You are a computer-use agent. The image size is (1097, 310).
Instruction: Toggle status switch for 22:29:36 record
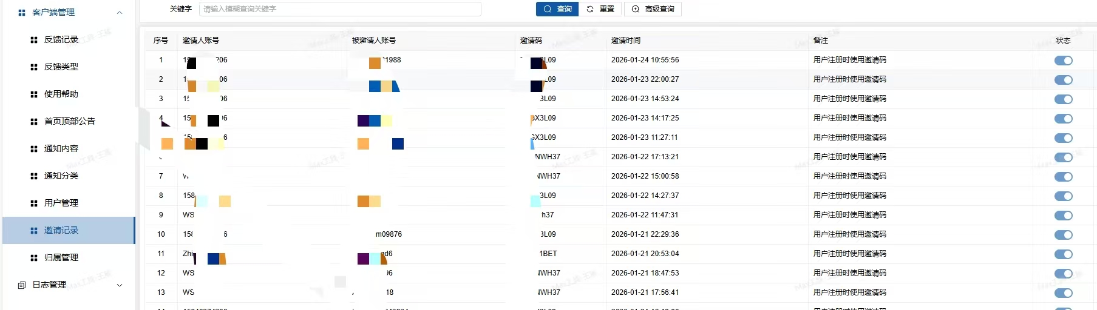pyautogui.click(x=1064, y=235)
